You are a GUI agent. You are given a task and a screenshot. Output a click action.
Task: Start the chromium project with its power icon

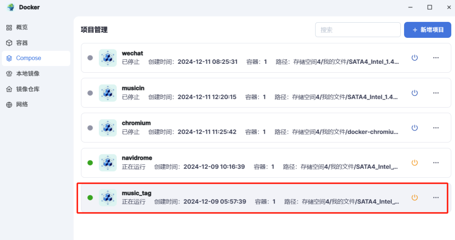415,128
